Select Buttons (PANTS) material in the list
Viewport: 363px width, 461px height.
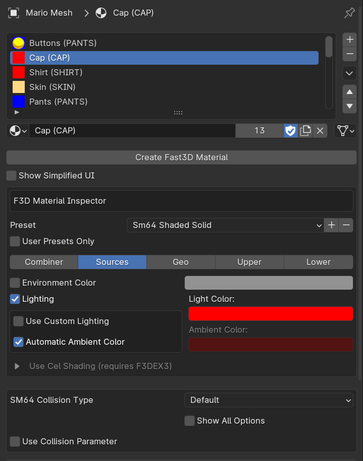pyautogui.click(x=164, y=43)
